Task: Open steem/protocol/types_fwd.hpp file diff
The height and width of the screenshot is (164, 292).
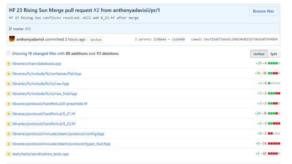Action: [x=61, y=144]
